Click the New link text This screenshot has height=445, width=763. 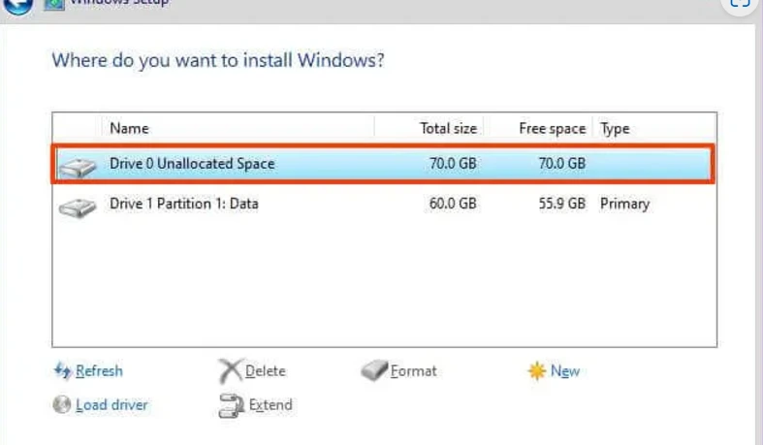[x=565, y=371]
